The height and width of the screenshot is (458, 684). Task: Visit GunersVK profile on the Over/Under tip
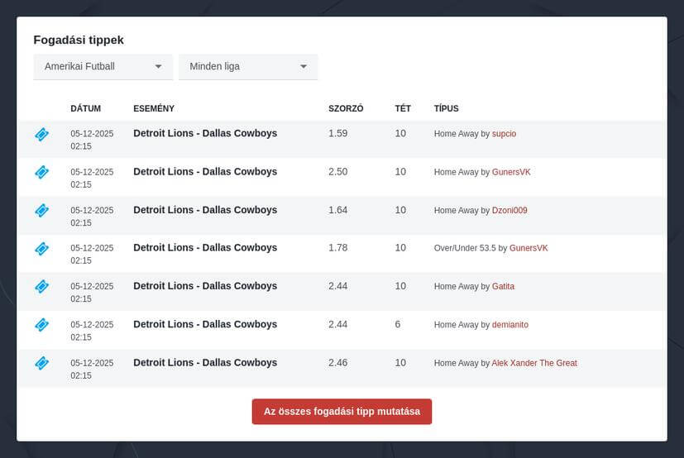pos(528,248)
